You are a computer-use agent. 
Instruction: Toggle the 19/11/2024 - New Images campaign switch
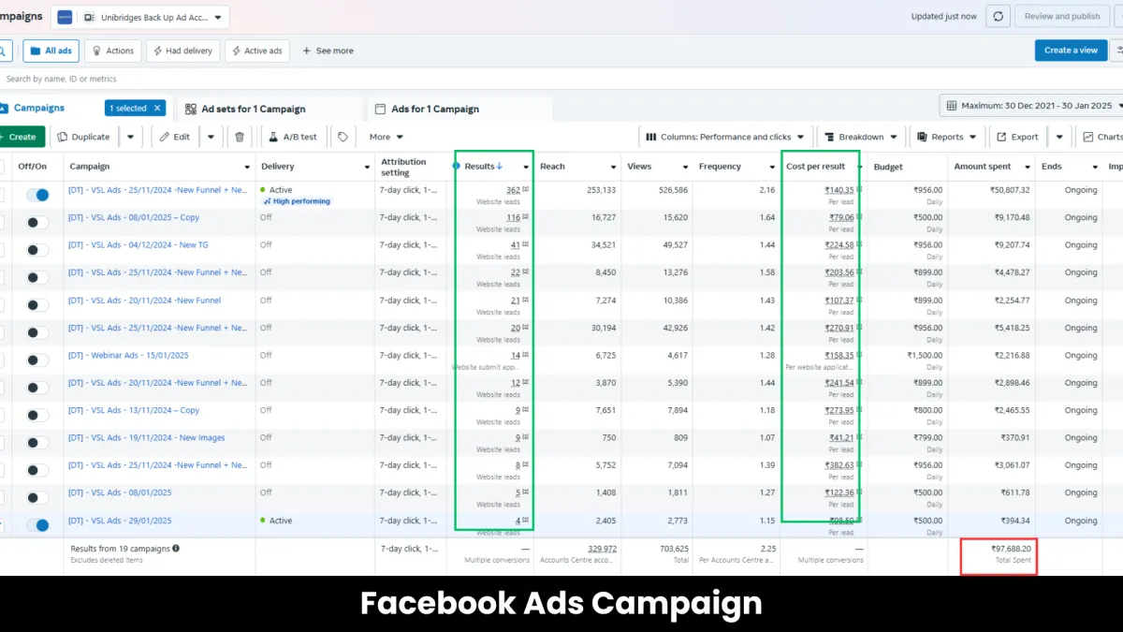[x=37, y=443]
